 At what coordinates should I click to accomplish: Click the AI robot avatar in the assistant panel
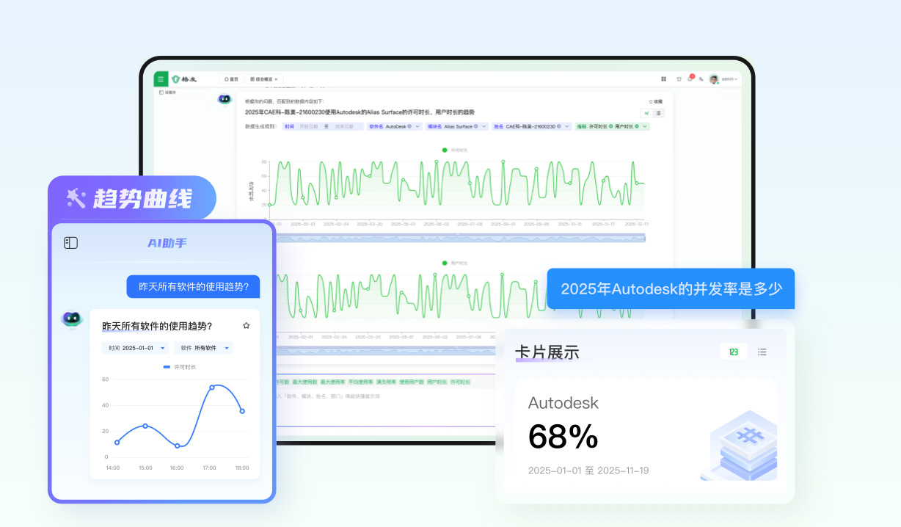[72, 319]
